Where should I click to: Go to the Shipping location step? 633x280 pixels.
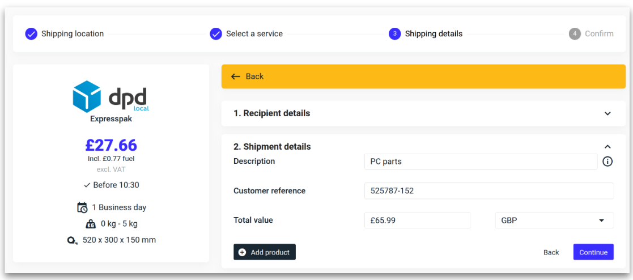73,34
